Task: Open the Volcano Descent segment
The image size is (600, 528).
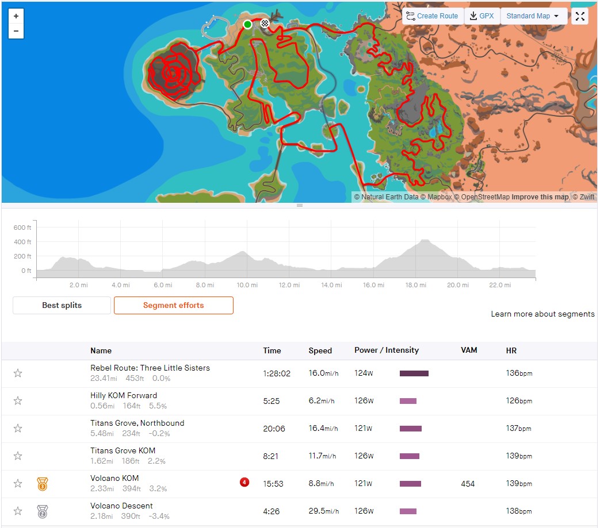Action: pos(121,506)
